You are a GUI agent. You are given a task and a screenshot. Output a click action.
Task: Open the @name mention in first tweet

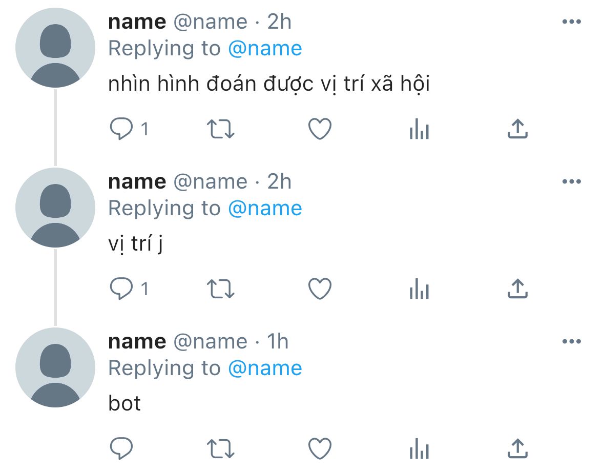pyautogui.click(x=265, y=49)
